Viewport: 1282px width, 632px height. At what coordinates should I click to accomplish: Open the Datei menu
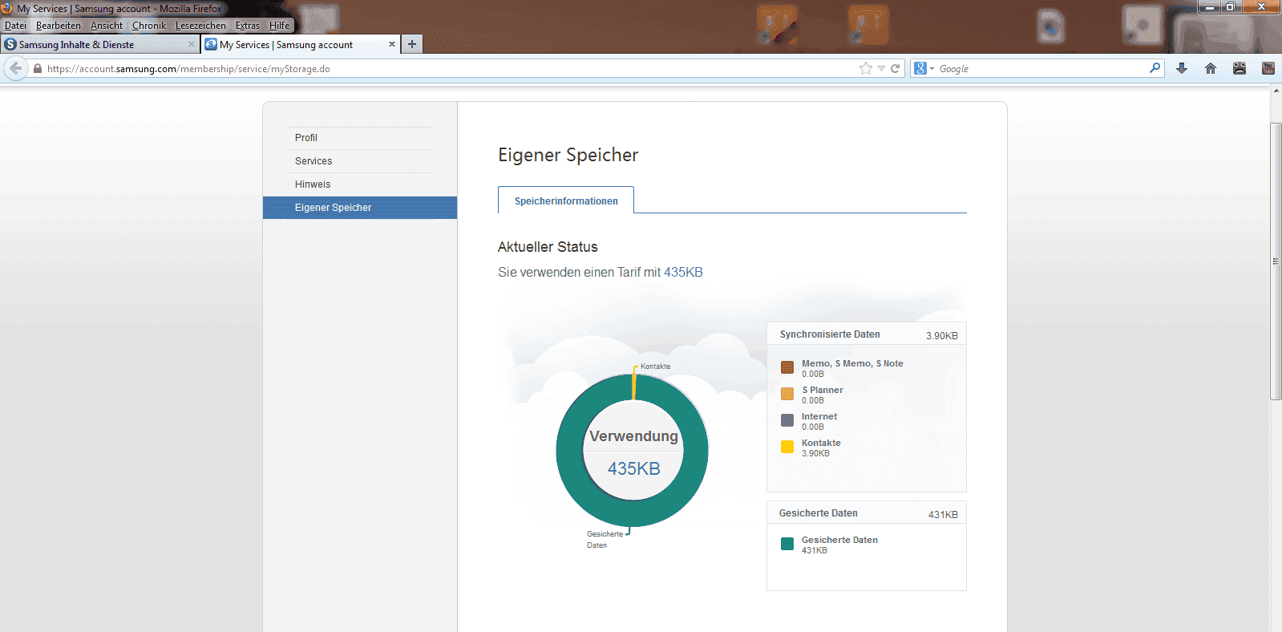pyautogui.click(x=15, y=26)
